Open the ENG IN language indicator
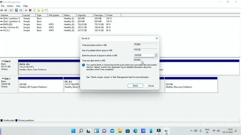Viewport: 241px width, 135px height. pos(207,131)
